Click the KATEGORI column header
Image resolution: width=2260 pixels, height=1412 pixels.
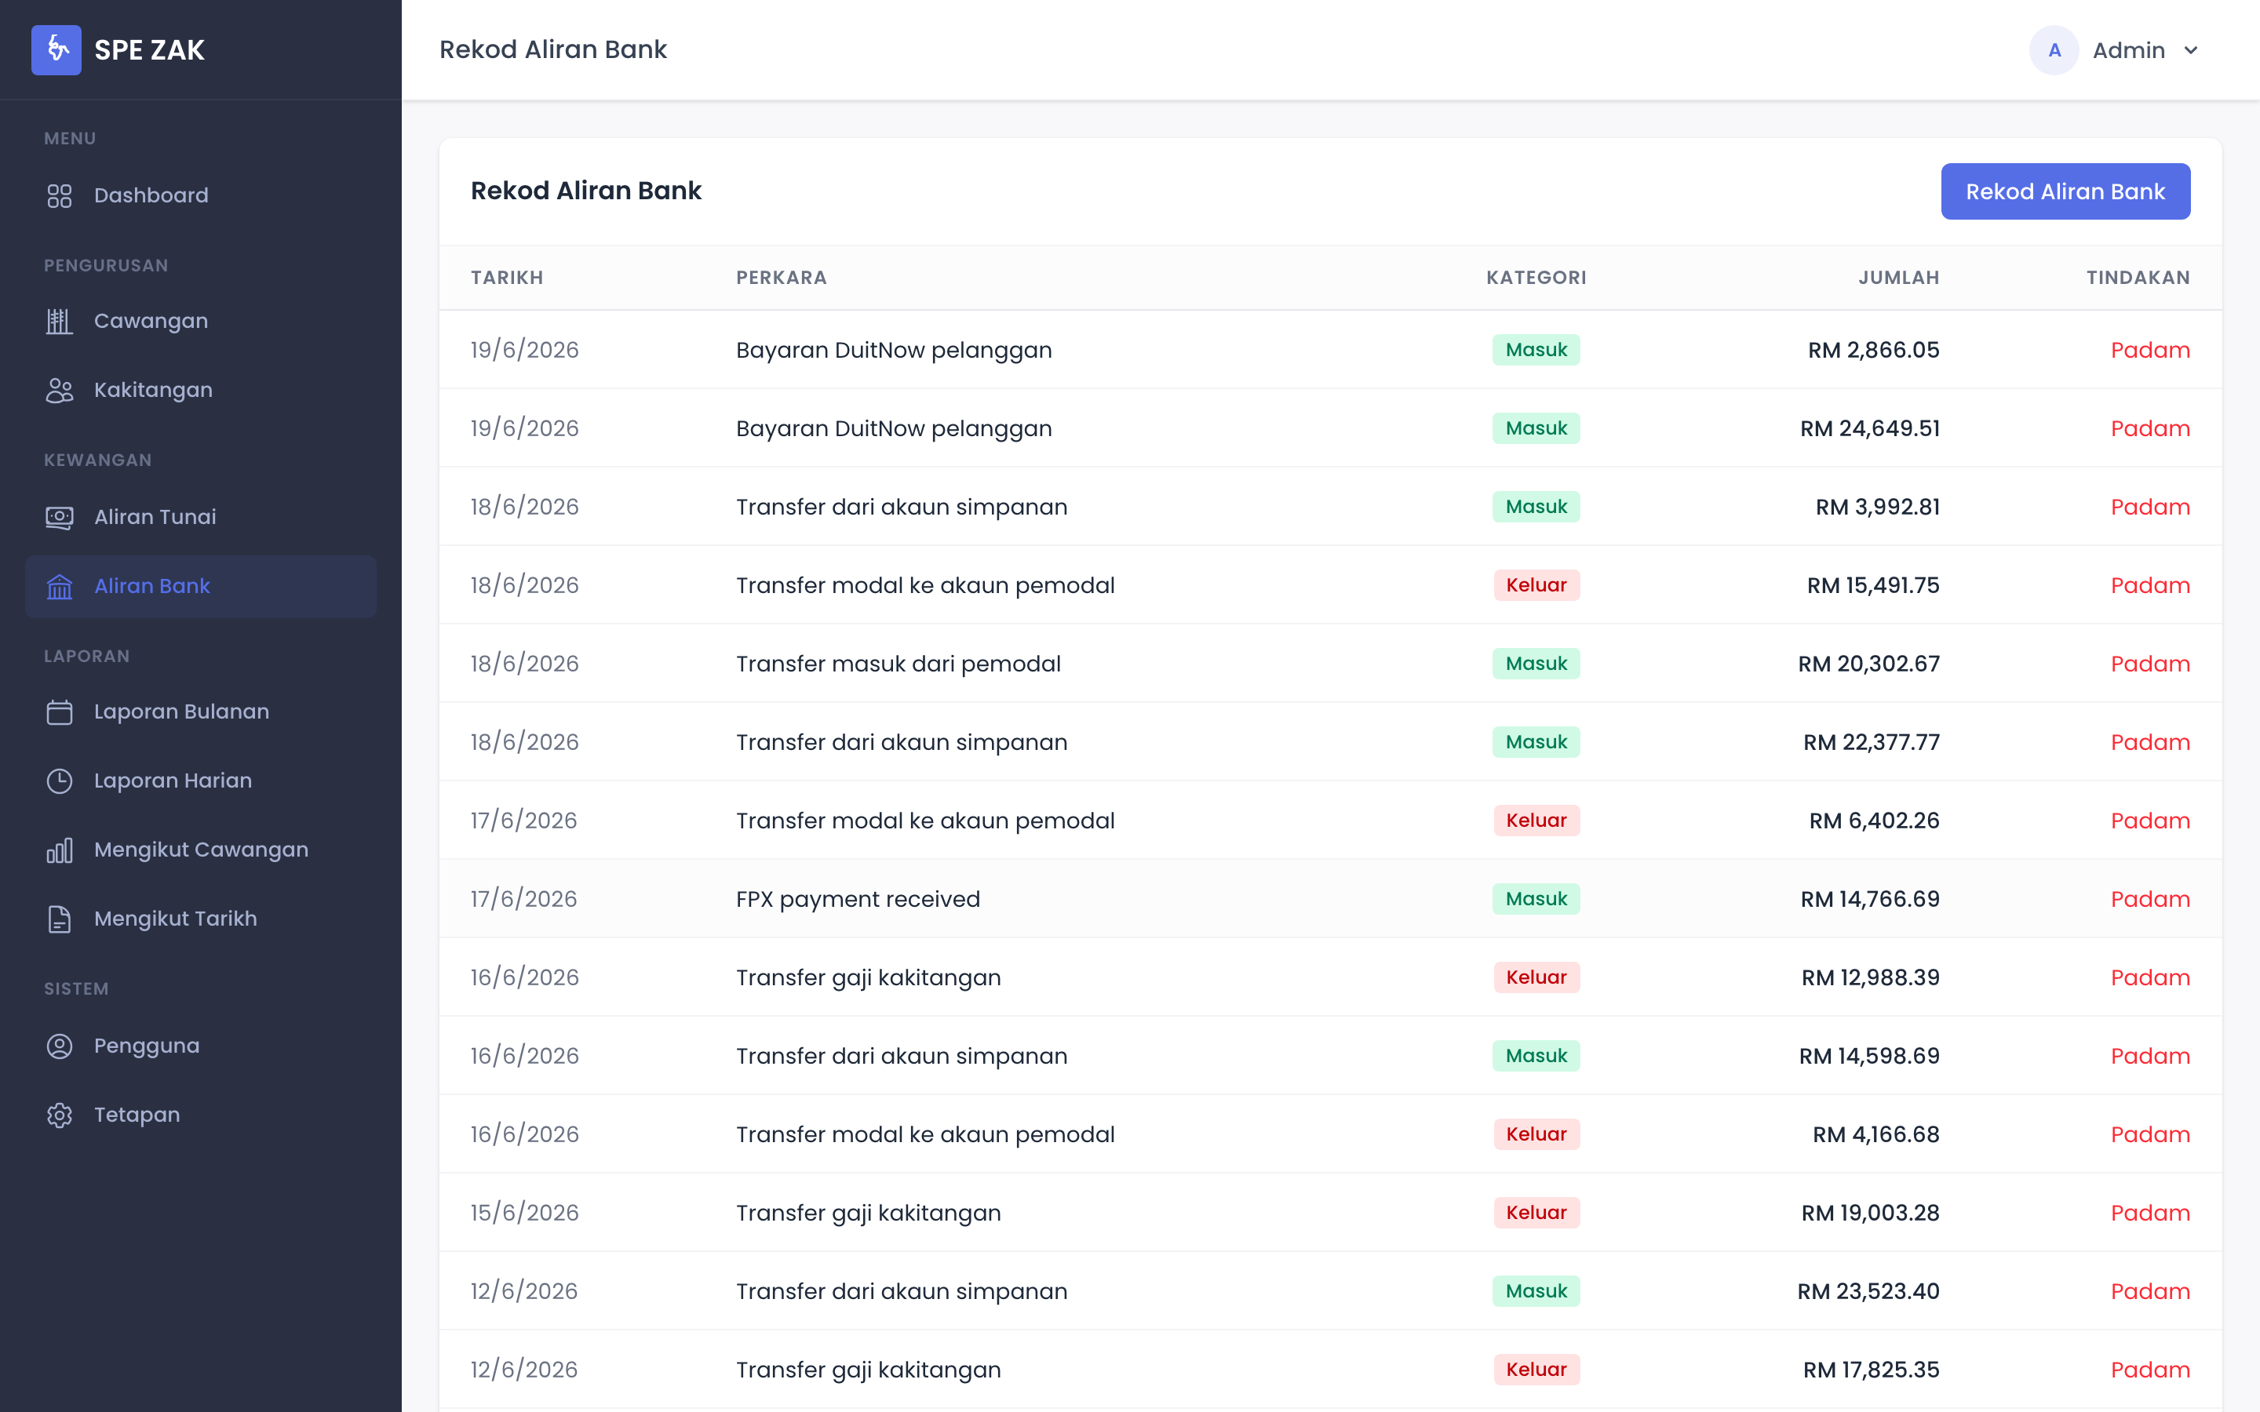pos(1536,278)
